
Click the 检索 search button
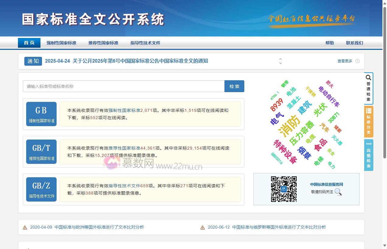pos(234,86)
